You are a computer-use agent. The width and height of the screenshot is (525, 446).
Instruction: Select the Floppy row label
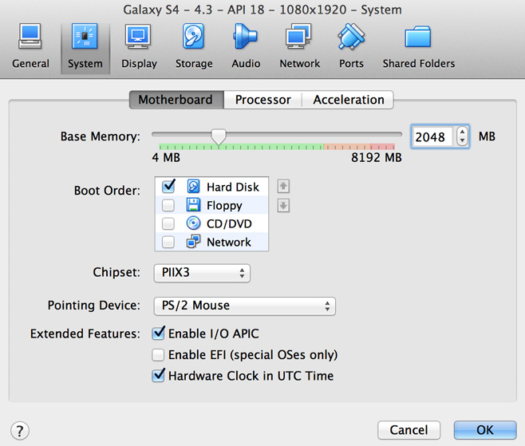click(x=224, y=206)
